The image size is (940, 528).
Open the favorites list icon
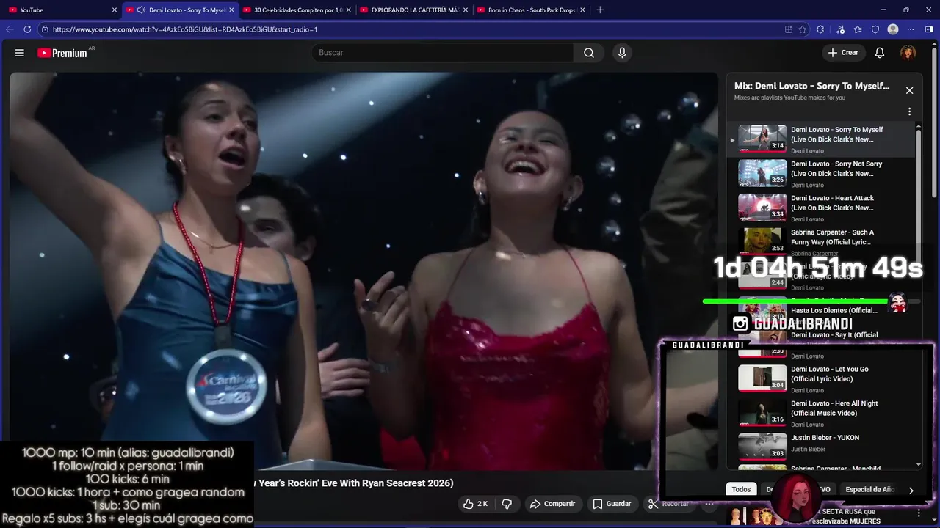click(x=858, y=29)
